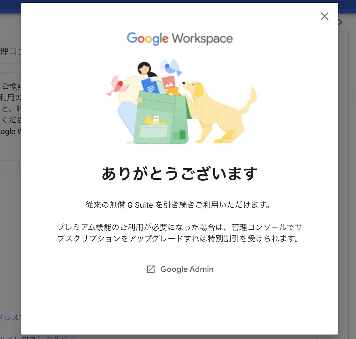Click the blue bird in the illustration
356x339 pixels.
pyautogui.click(x=171, y=67)
